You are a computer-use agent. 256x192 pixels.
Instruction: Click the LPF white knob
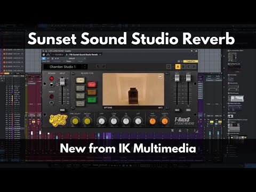coord(138,122)
